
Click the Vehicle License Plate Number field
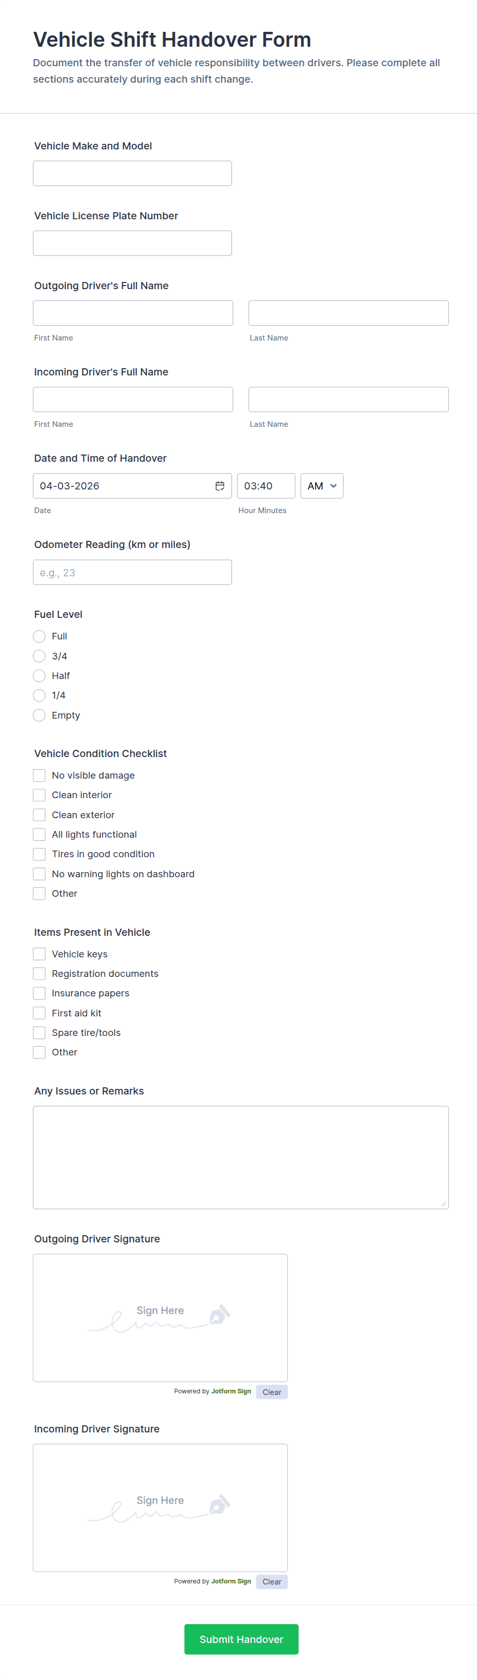tap(132, 243)
